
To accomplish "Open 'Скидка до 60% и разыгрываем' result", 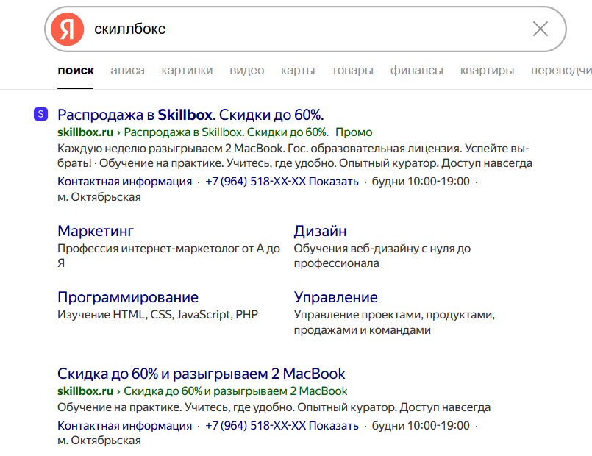I will [201, 374].
